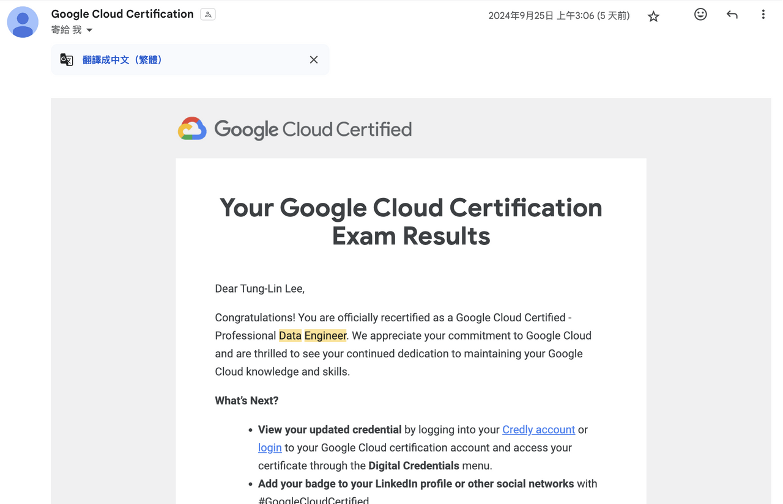Image resolution: width=783 pixels, height=504 pixels.
Task: Translate the email to 中文（繁體）
Action: (x=122, y=59)
